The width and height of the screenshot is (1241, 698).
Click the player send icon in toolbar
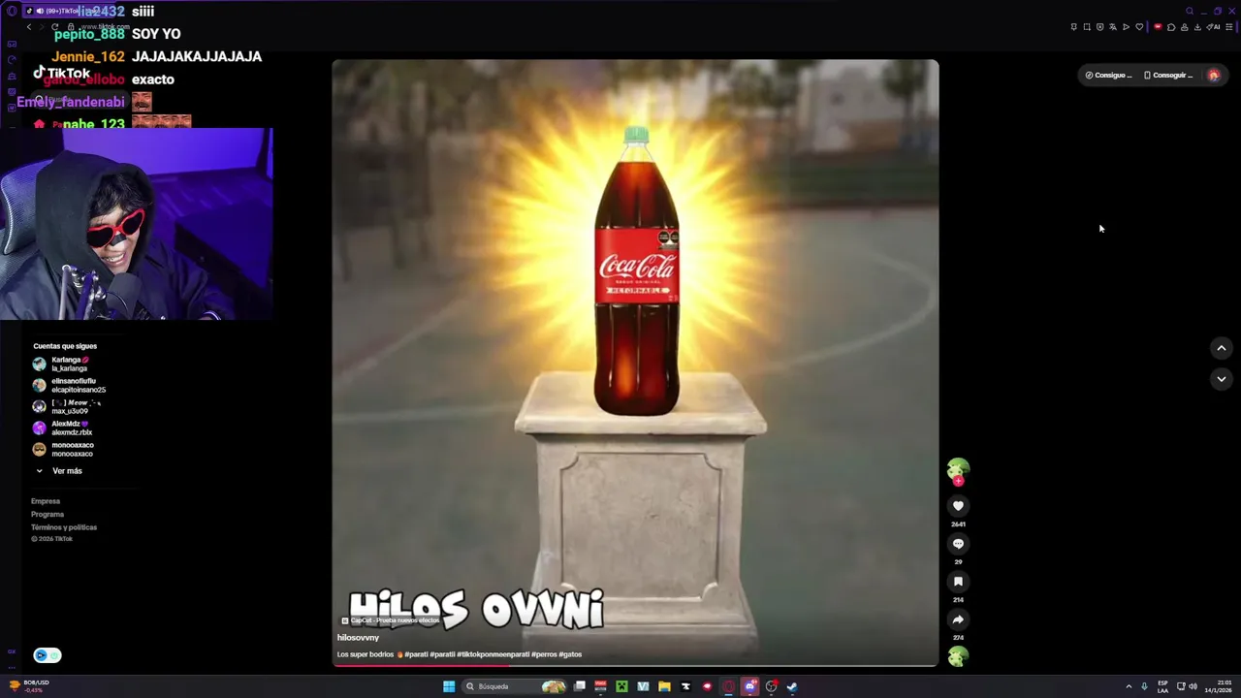[1126, 27]
